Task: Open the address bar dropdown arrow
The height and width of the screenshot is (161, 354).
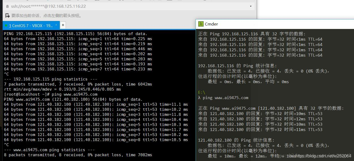Action: [251, 6]
